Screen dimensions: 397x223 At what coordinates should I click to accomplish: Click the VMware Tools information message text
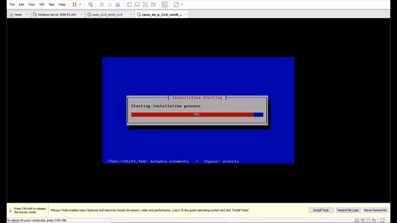tap(150, 210)
